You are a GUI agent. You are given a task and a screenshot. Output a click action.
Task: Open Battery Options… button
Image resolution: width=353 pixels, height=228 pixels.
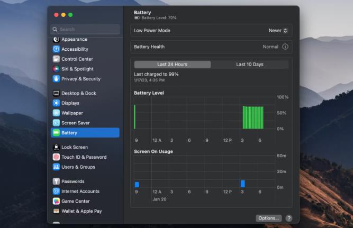[268, 218]
